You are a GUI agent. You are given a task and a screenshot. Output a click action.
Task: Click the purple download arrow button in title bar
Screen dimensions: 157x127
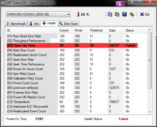pyautogui.click(x=120, y=4)
